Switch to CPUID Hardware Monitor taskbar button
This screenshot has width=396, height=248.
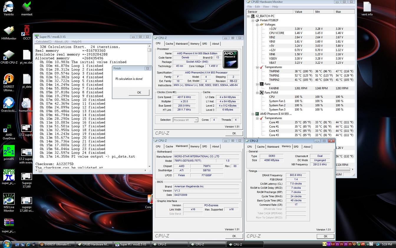94,244
